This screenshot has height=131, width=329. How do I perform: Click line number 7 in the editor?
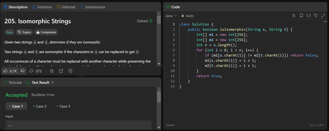tap(174, 56)
